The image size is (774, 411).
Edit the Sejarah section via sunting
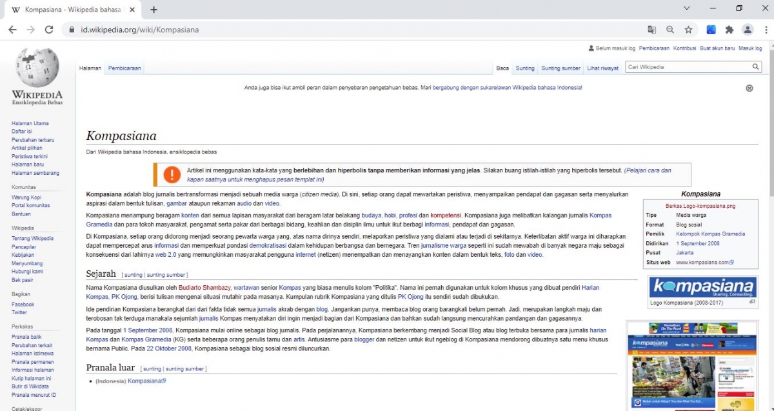coord(134,275)
